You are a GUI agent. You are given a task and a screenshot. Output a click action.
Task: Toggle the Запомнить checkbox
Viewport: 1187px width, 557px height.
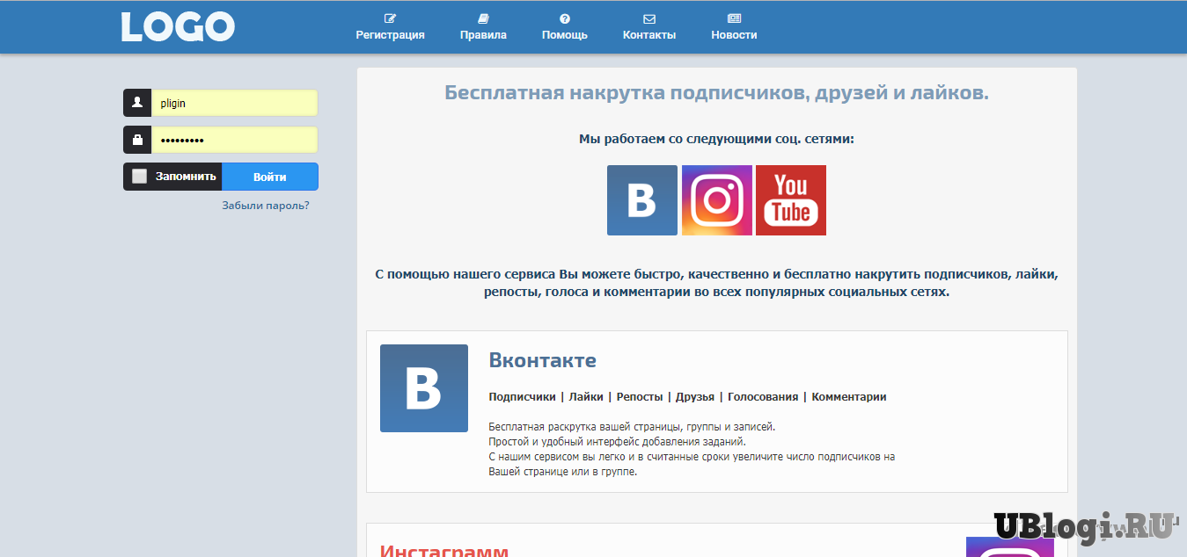pyautogui.click(x=139, y=177)
